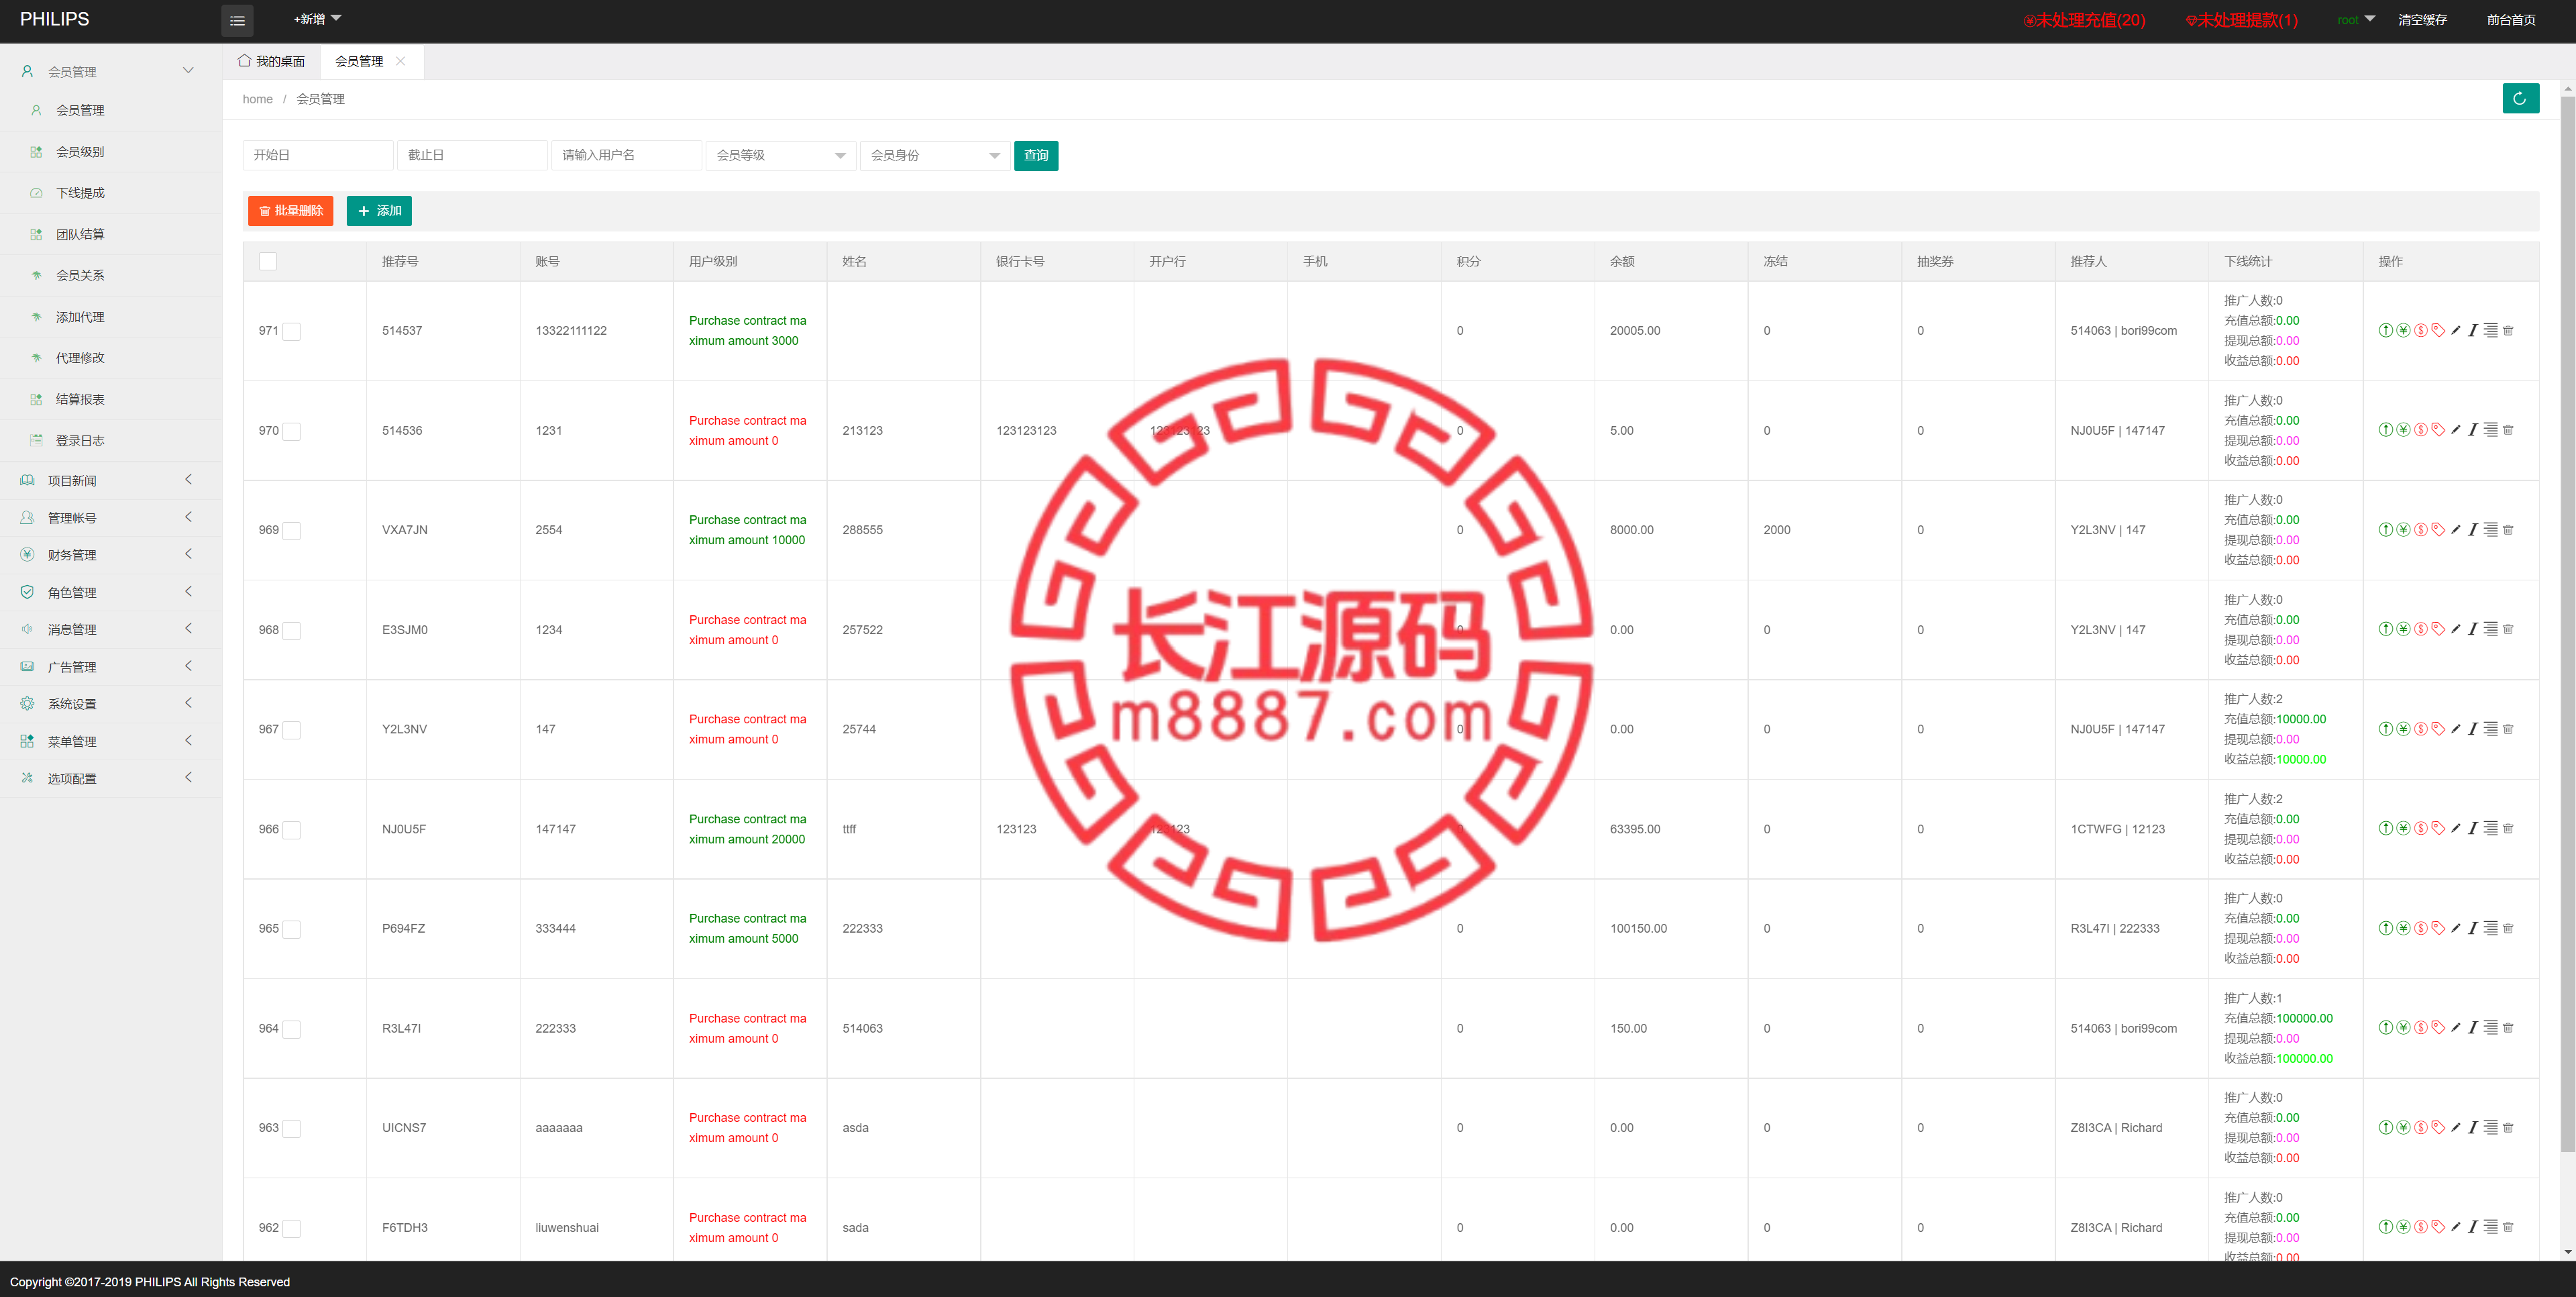The image size is (2576, 1297).
Task: Expand the 财务管理 sidebar group
Action: coord(111,555)
